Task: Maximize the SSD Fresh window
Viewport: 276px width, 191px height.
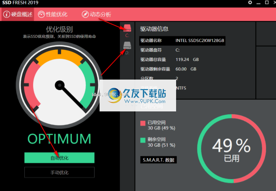Action: click(267, 2)
